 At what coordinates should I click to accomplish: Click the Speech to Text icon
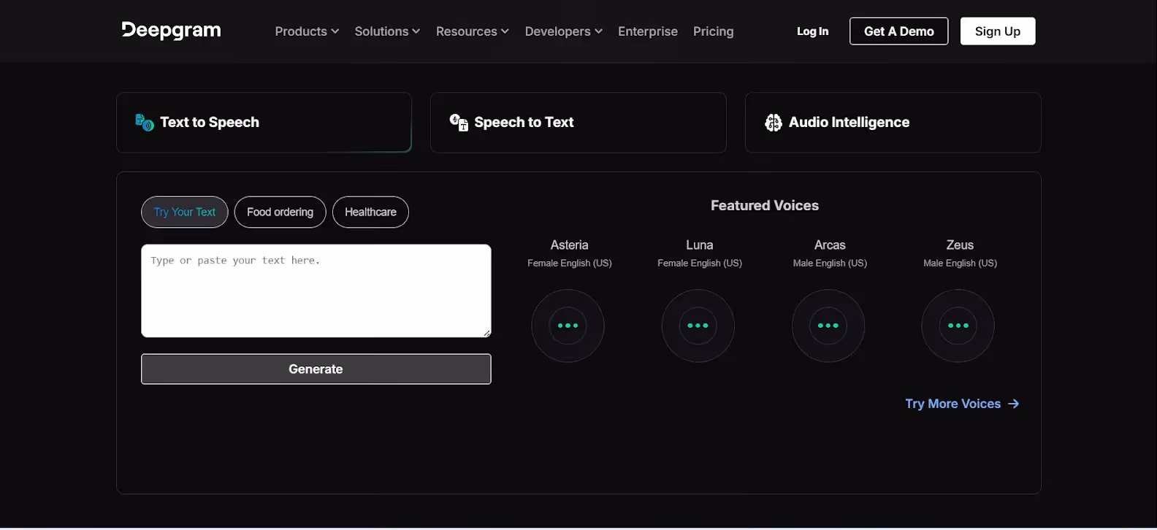click(x=459, y=123)
